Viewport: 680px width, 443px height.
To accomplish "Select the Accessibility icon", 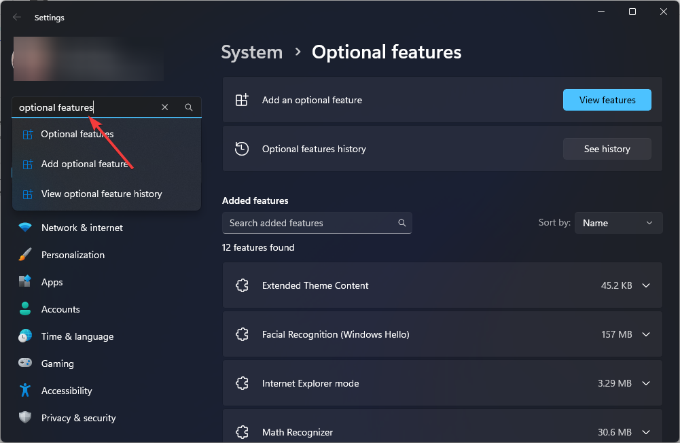I will coord(25,391).
